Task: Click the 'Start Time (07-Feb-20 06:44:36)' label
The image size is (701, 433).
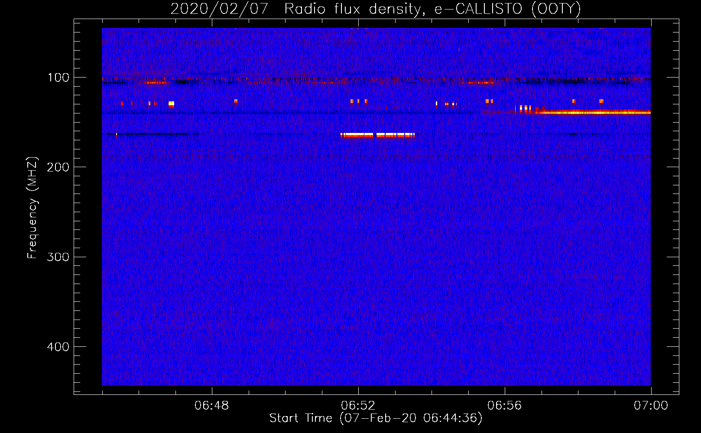Action: coord(376,418)
